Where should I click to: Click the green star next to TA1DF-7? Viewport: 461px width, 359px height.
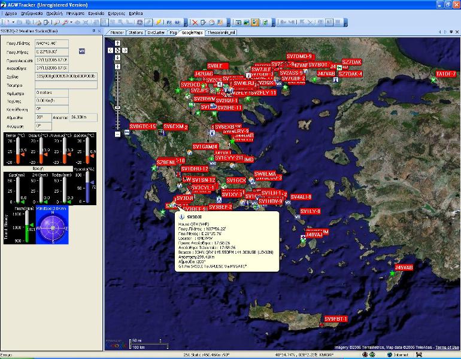(x=433, y=80)
